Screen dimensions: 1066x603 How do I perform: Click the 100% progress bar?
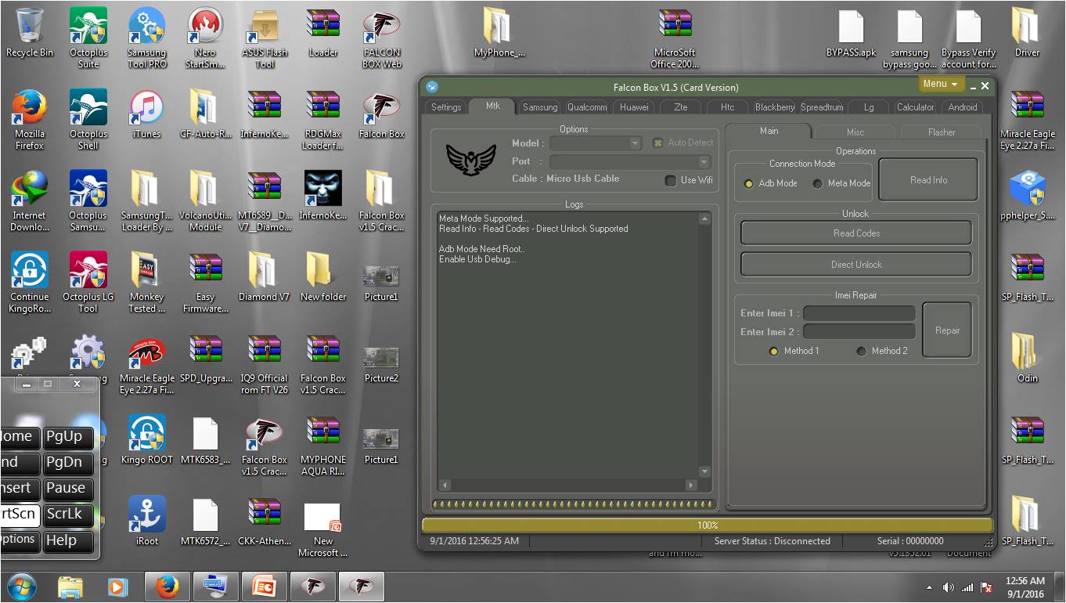[x=708, y=525]
